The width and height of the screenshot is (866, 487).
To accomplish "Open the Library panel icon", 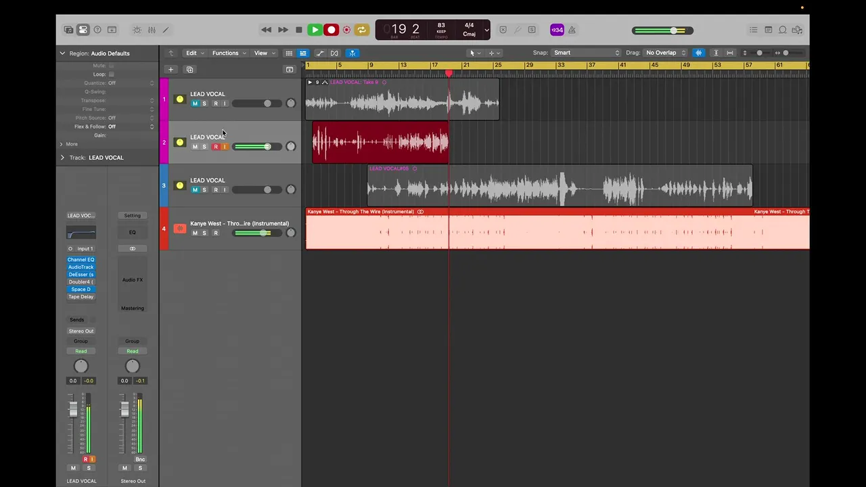I will tap(68, 30).
